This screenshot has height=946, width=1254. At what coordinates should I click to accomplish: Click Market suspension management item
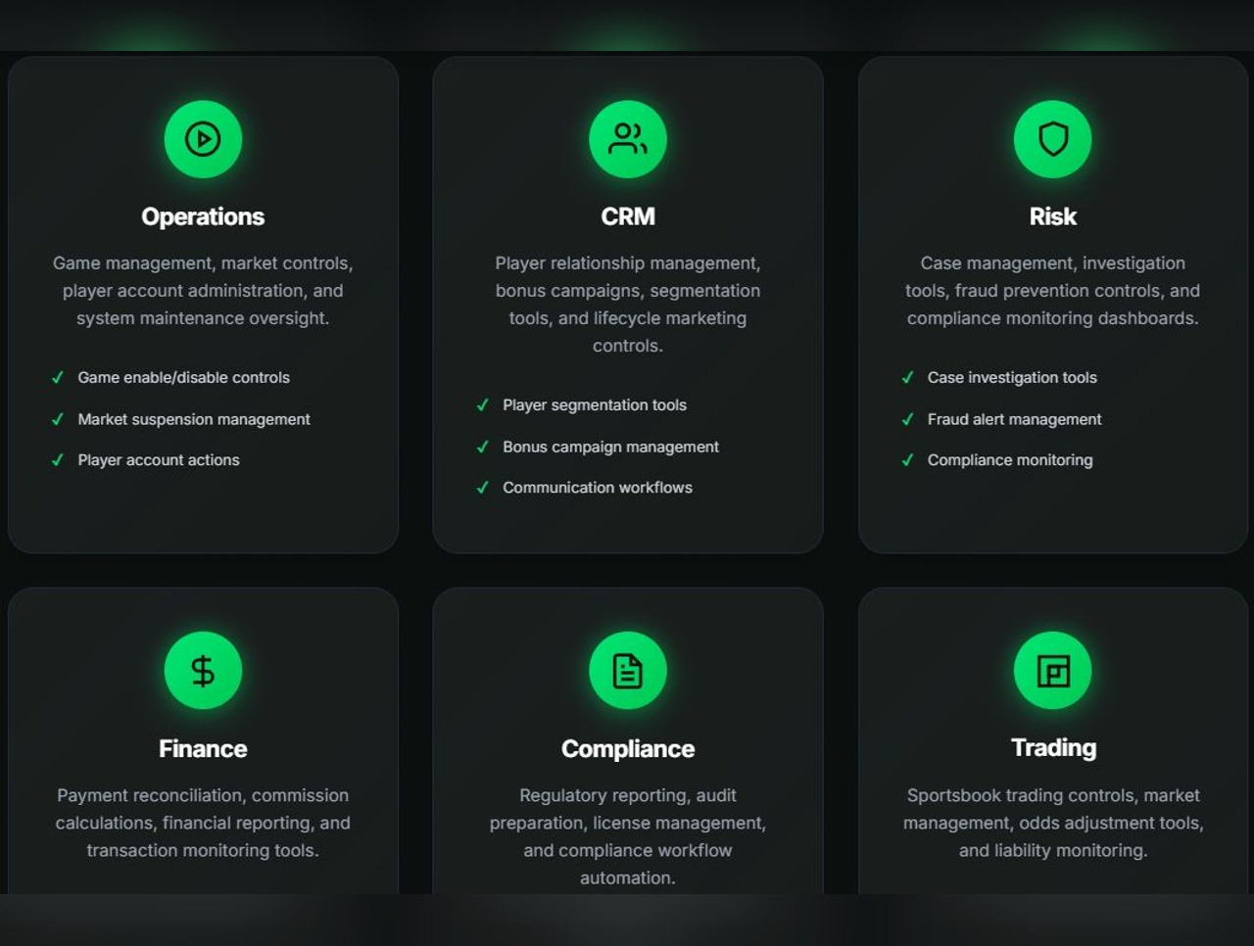pyautogui.click(x=194, y=419)
